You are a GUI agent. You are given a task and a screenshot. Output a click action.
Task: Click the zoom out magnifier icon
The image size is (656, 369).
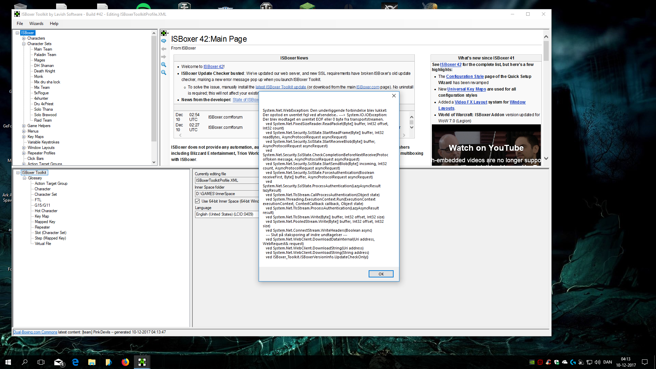[x=164, y=72]
